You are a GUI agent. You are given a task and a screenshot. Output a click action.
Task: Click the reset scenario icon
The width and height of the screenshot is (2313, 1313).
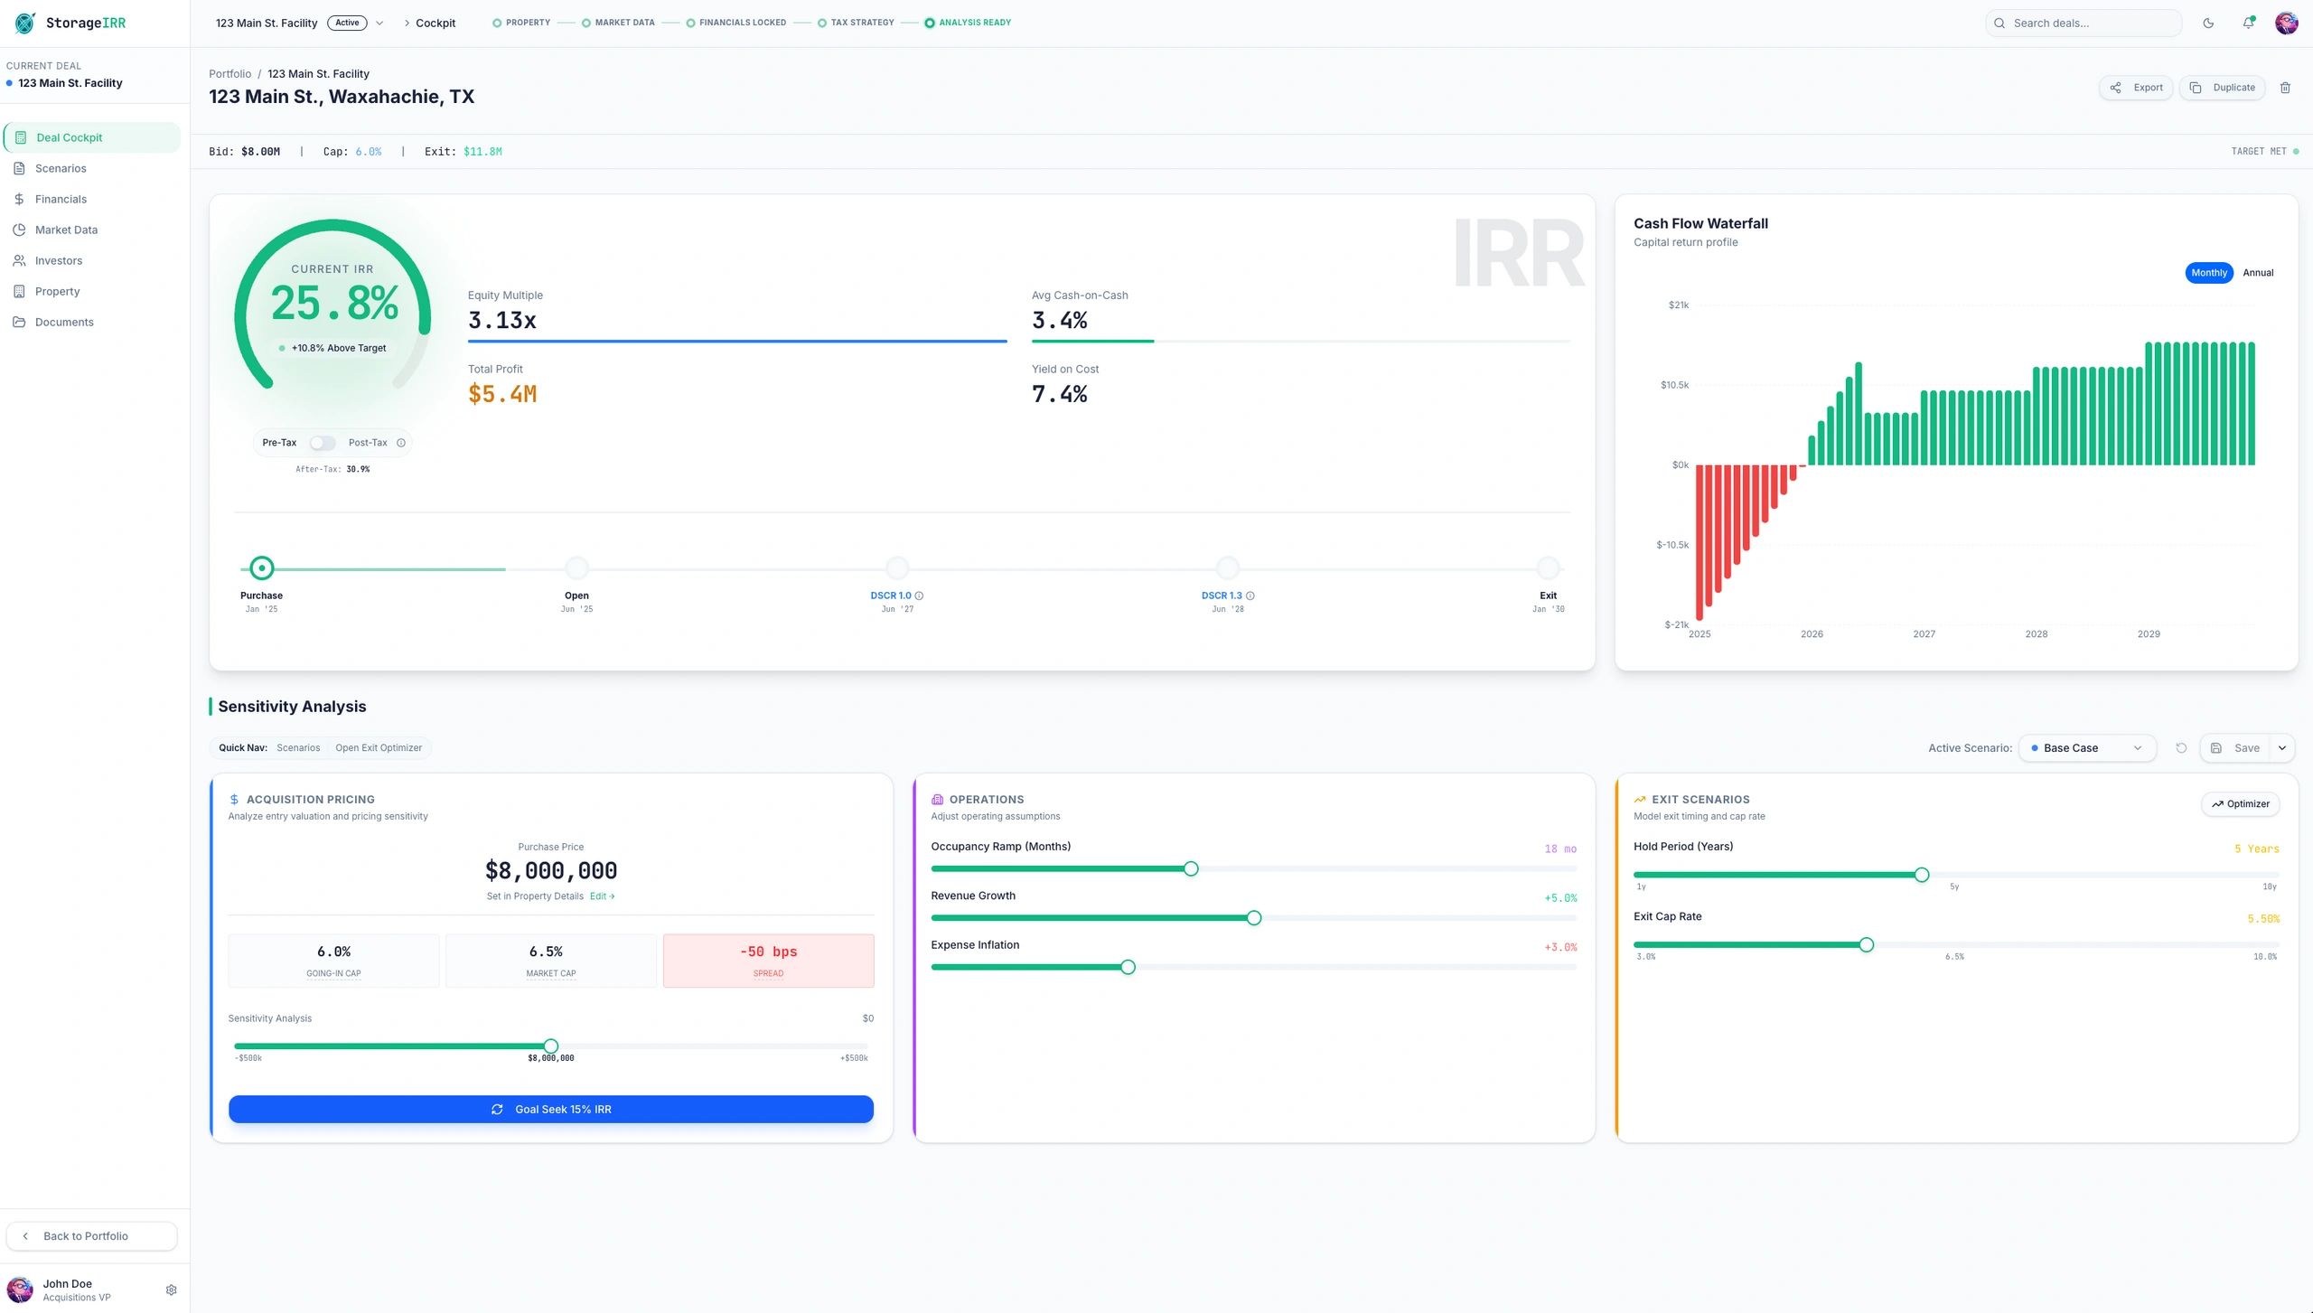2181,748
